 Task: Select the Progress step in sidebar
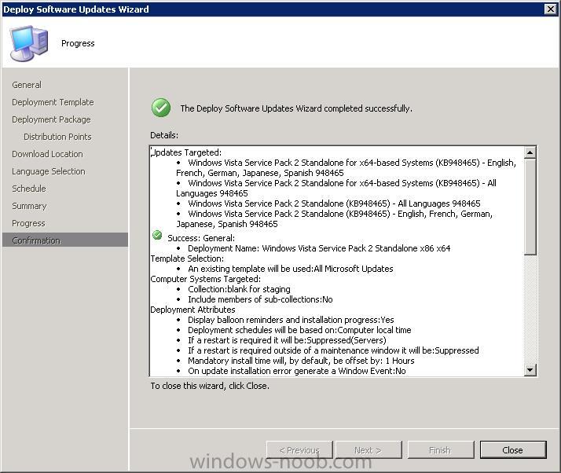point(28,223)
